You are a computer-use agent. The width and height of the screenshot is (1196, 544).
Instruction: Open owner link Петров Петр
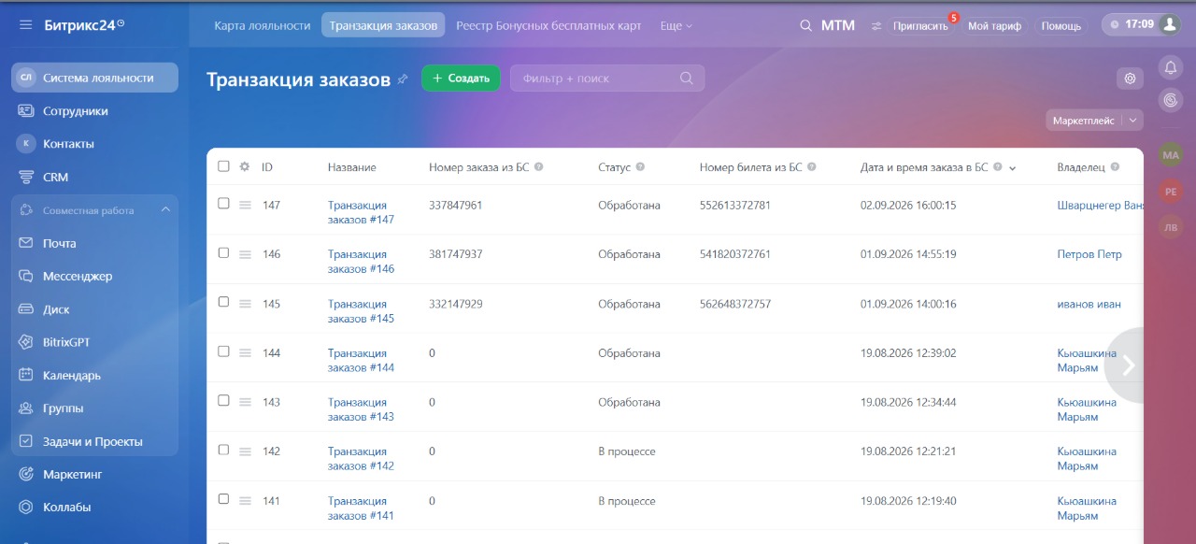coord(1089,254)
